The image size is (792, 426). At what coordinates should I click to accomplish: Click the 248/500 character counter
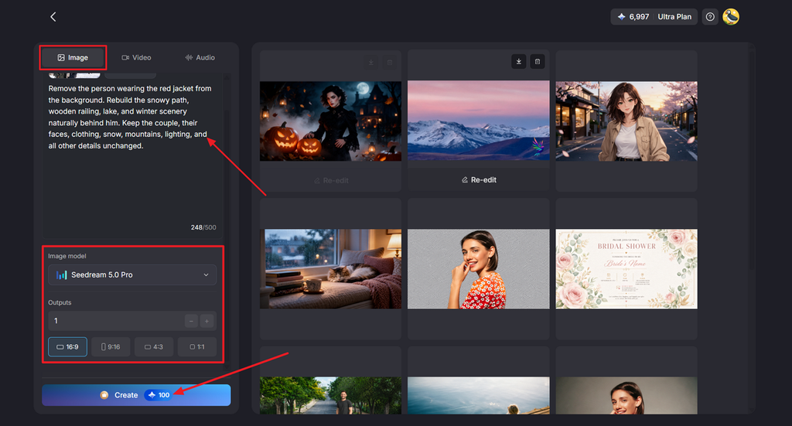tap(203, 227)
